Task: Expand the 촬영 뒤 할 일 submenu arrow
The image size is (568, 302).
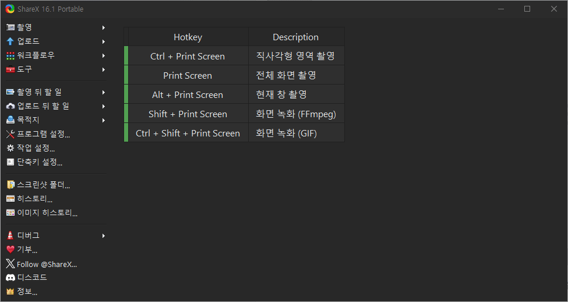Action: tap(104, 92)
